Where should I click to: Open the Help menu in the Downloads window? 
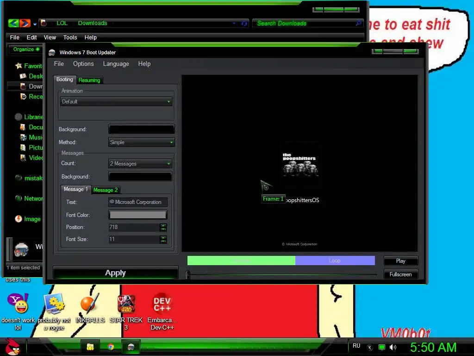pos(90,37)
